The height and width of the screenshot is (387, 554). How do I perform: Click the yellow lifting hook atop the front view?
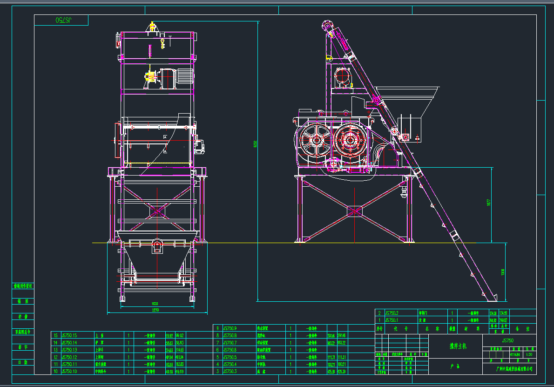pos(152,27)
